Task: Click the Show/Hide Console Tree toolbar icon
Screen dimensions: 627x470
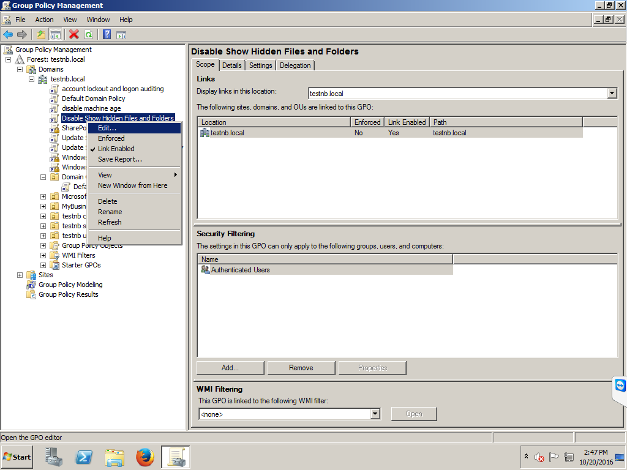Action: [x=55, y=34]
